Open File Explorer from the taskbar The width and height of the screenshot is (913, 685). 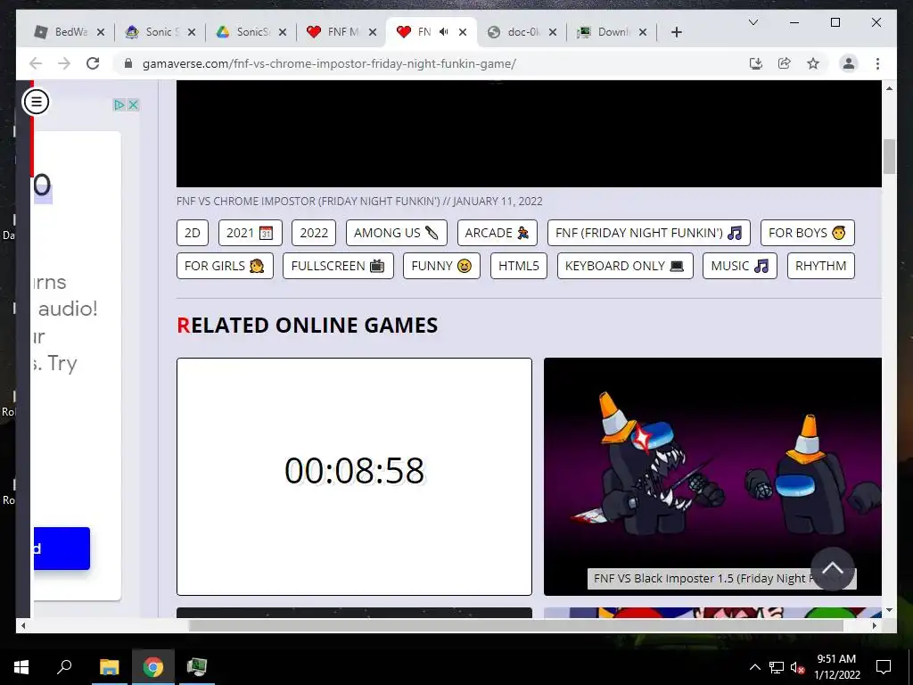point(109,667)
